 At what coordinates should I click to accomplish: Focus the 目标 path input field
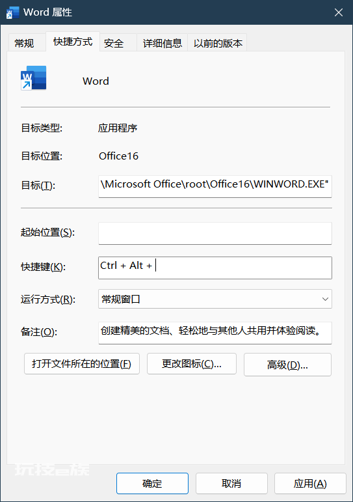click(x=215, y=186)
